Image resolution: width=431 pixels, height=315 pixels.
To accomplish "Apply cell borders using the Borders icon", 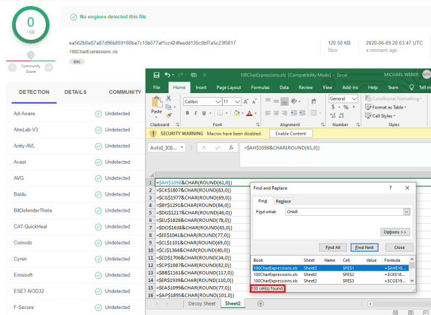I will pyautogui.click(x=220, y=113).
